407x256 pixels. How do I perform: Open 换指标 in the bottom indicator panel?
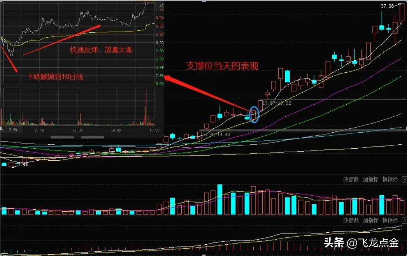(389, 221)
